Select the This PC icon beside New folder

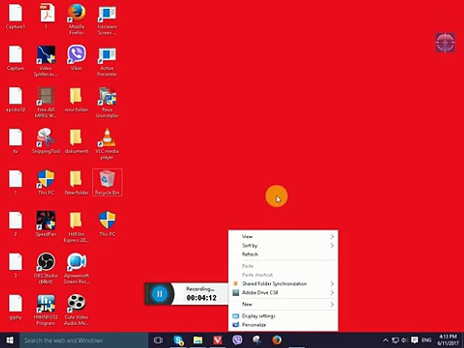(46, 183)
